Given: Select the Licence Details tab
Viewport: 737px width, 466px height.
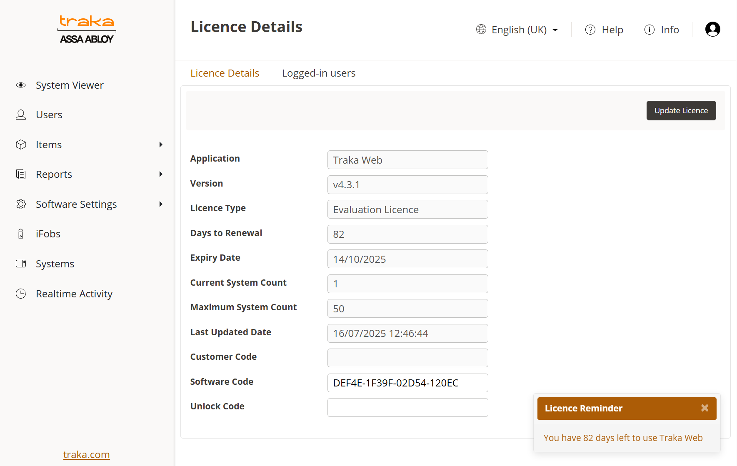Looking at the screenshot, I should (x=225, y=73).
